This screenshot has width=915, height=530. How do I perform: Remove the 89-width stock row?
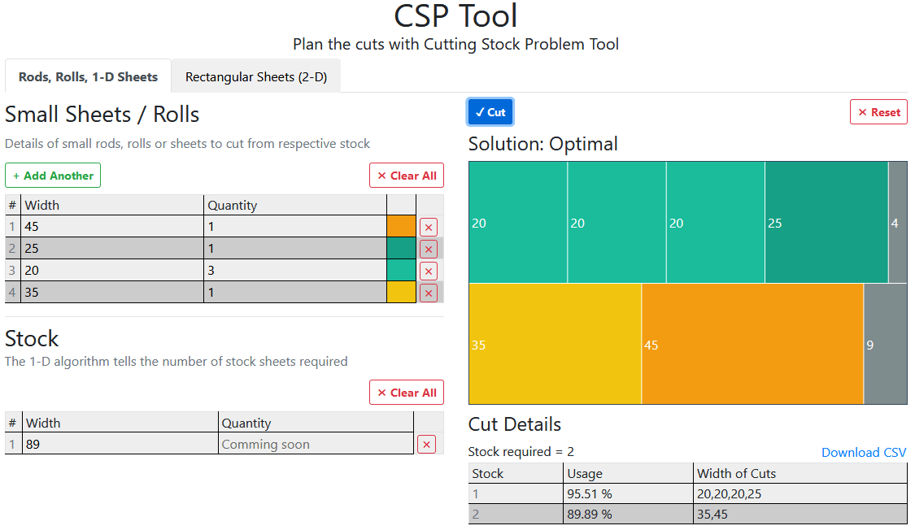pos(426,444)
